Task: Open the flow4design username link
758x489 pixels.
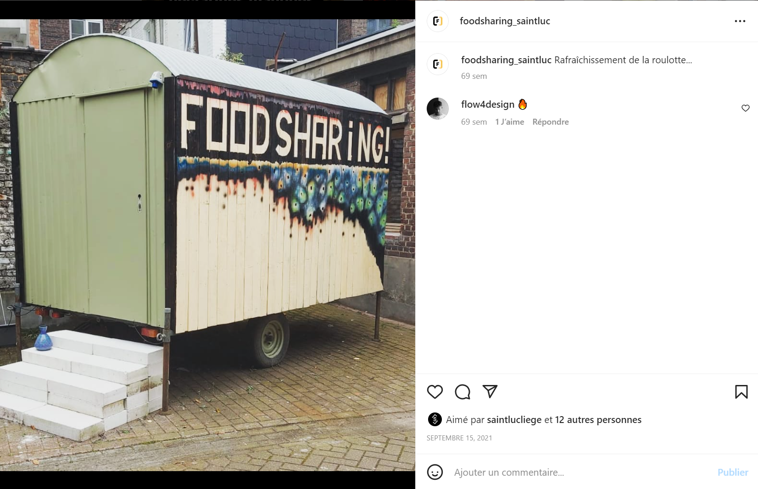Action: pyautogui.click(x=487, y=104)
